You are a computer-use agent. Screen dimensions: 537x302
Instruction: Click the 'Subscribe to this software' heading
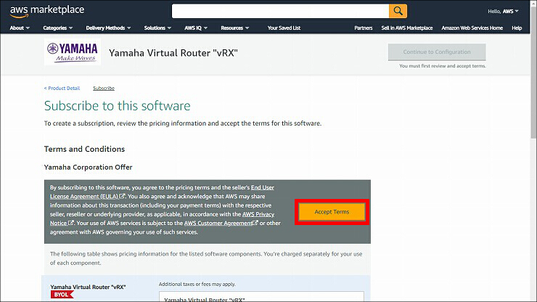(x=117, y=105)
